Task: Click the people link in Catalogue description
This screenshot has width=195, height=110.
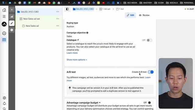Action: coord(100,44)
